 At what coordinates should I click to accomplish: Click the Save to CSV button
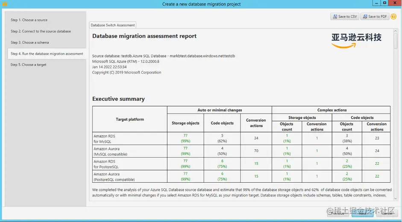pos(345,16)
